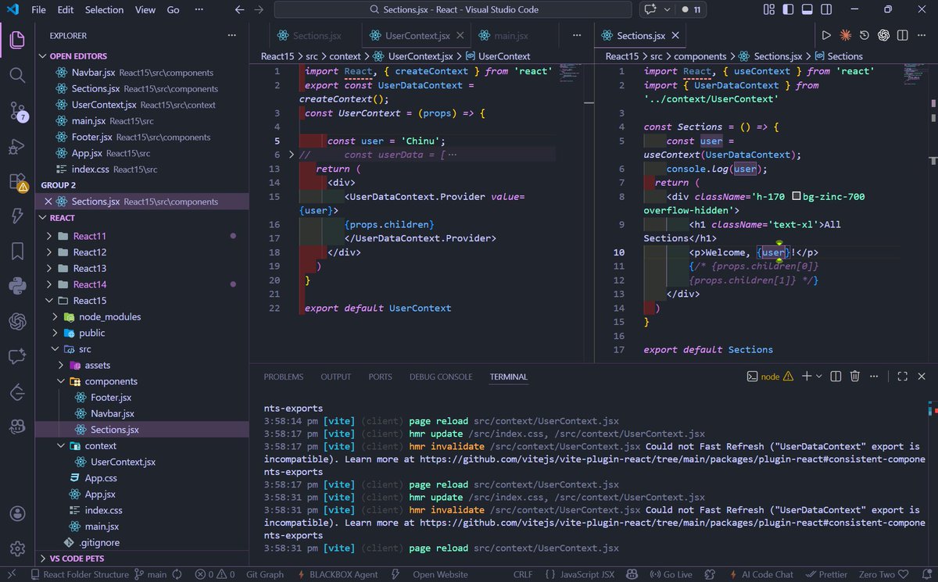Open the Run and Debug view
Viewport: 938px width, 582px height.
coord(17,146)
